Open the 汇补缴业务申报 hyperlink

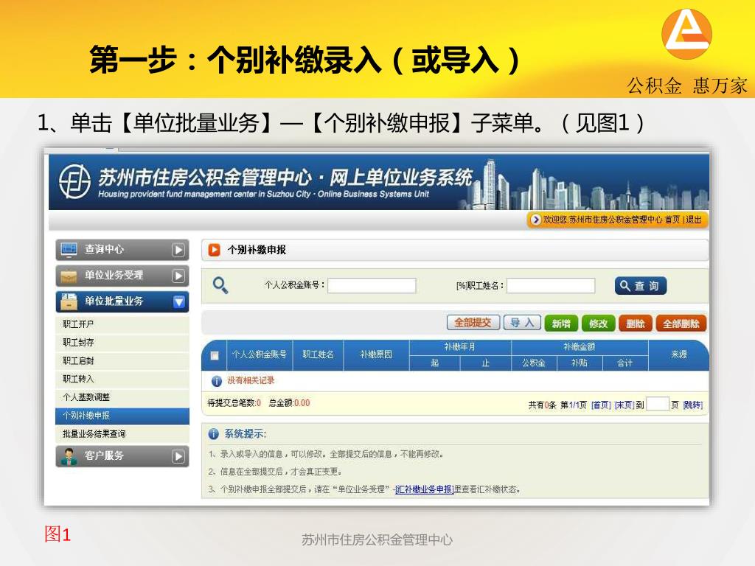click(424, 489)
